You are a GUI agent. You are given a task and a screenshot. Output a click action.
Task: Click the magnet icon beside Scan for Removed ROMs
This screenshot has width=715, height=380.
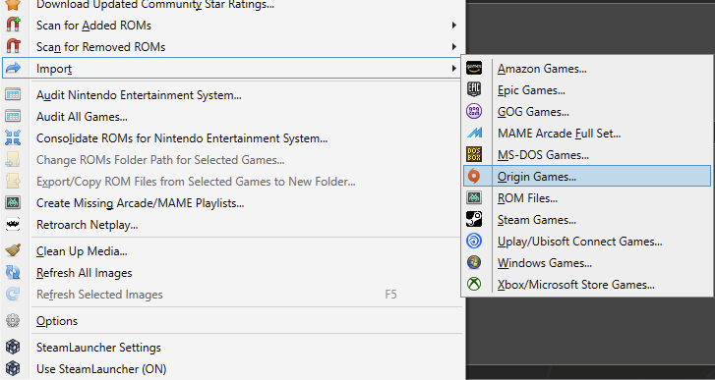13,46
